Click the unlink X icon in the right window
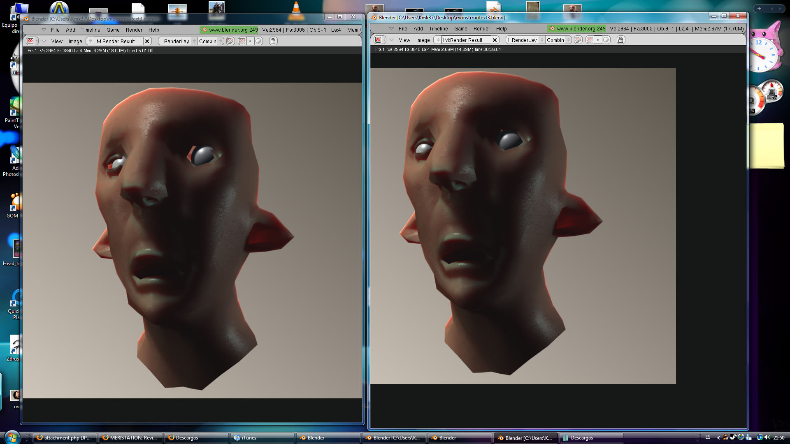 495,40
